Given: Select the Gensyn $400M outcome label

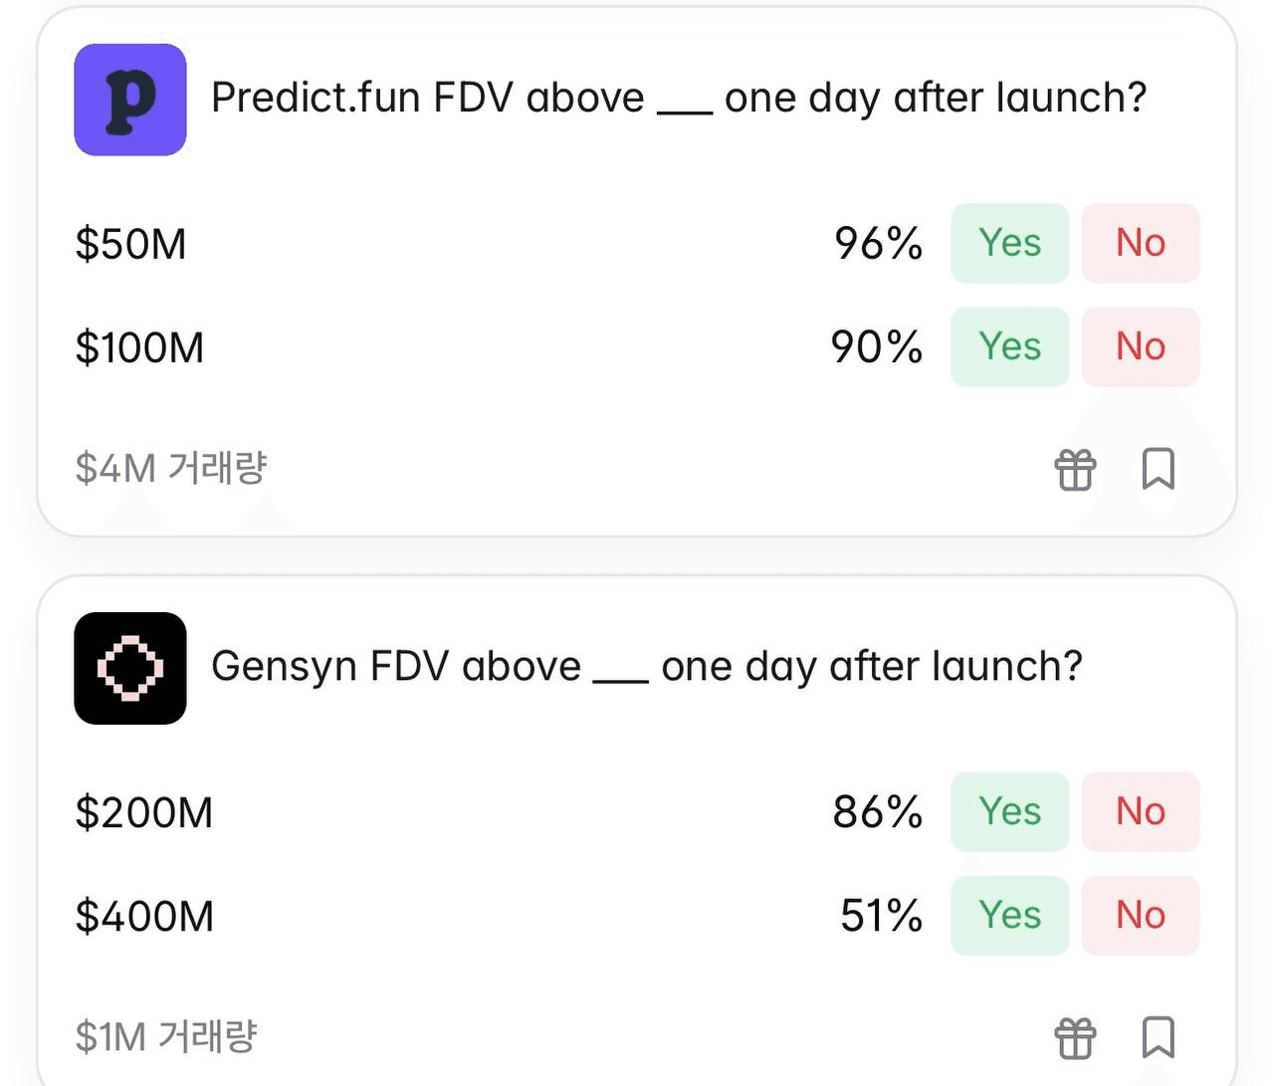Looking at the screenshot, I should pos(144,917).
